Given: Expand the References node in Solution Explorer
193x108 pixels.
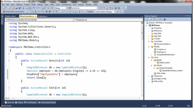Looking at the screenshot, I should (149, 31).
